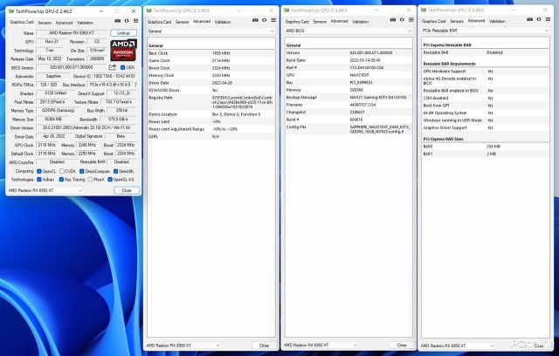
Task: Click GPU-Z title bar icon of AMD BIOS window
Action: coord(286,10)
